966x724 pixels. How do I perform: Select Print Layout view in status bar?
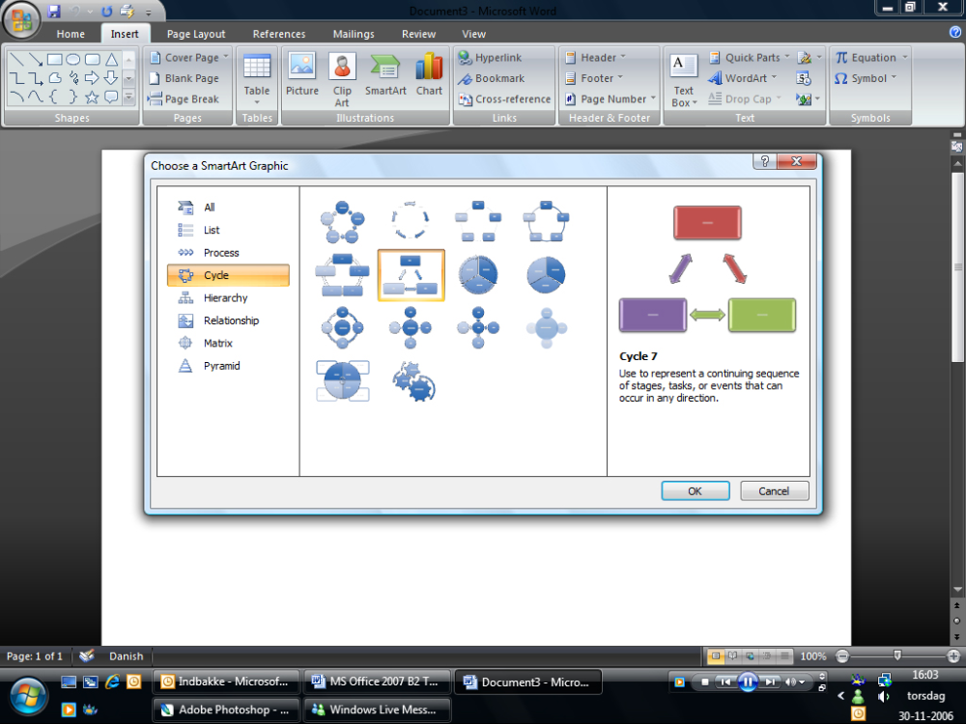coord(715,656)
